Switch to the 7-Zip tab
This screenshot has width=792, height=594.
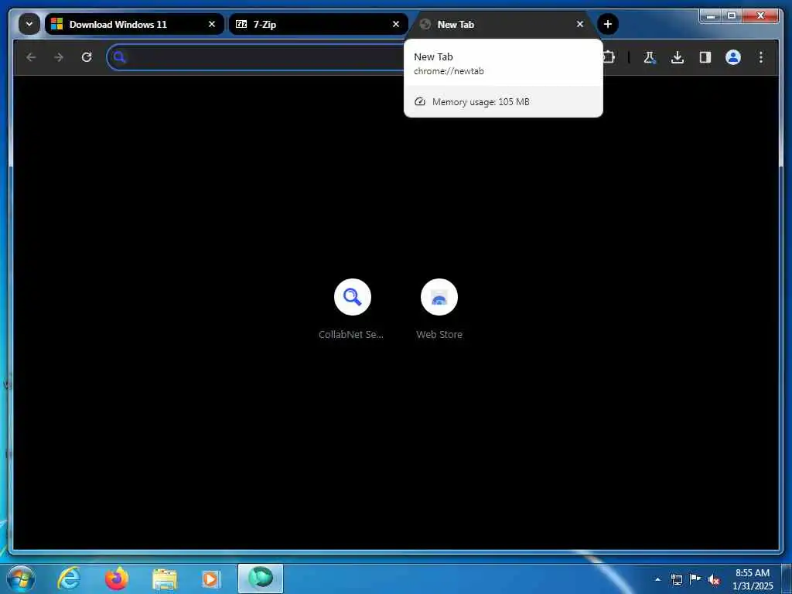click(x=318, y=24)
